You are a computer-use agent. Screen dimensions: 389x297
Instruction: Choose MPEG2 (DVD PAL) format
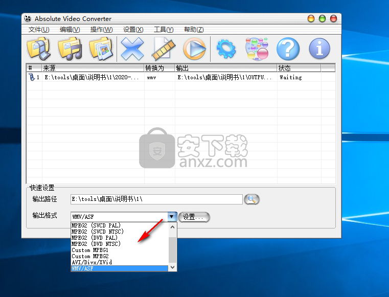tap(120, 238)
